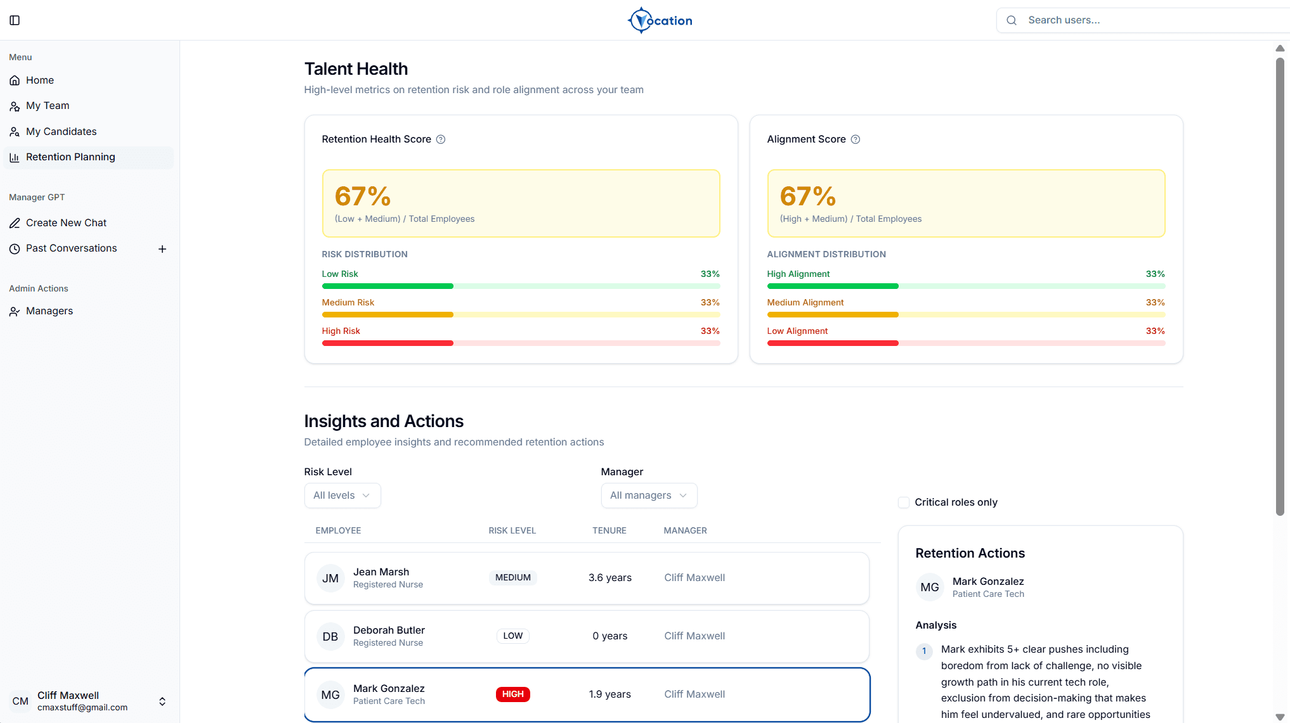The image size is (1290, 723).
Task: Select the Deborah Butler employee row
Action: [587, 636]
